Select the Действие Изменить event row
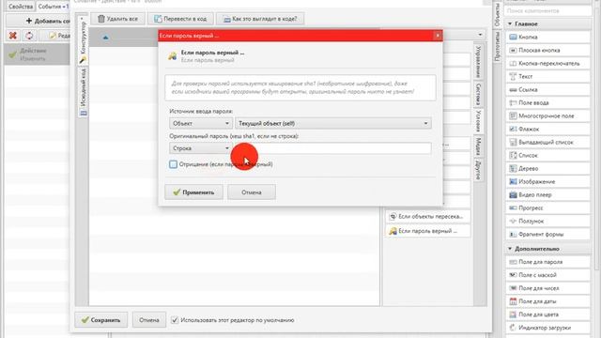This screenshot has width=601, height=338. (37, 54)
